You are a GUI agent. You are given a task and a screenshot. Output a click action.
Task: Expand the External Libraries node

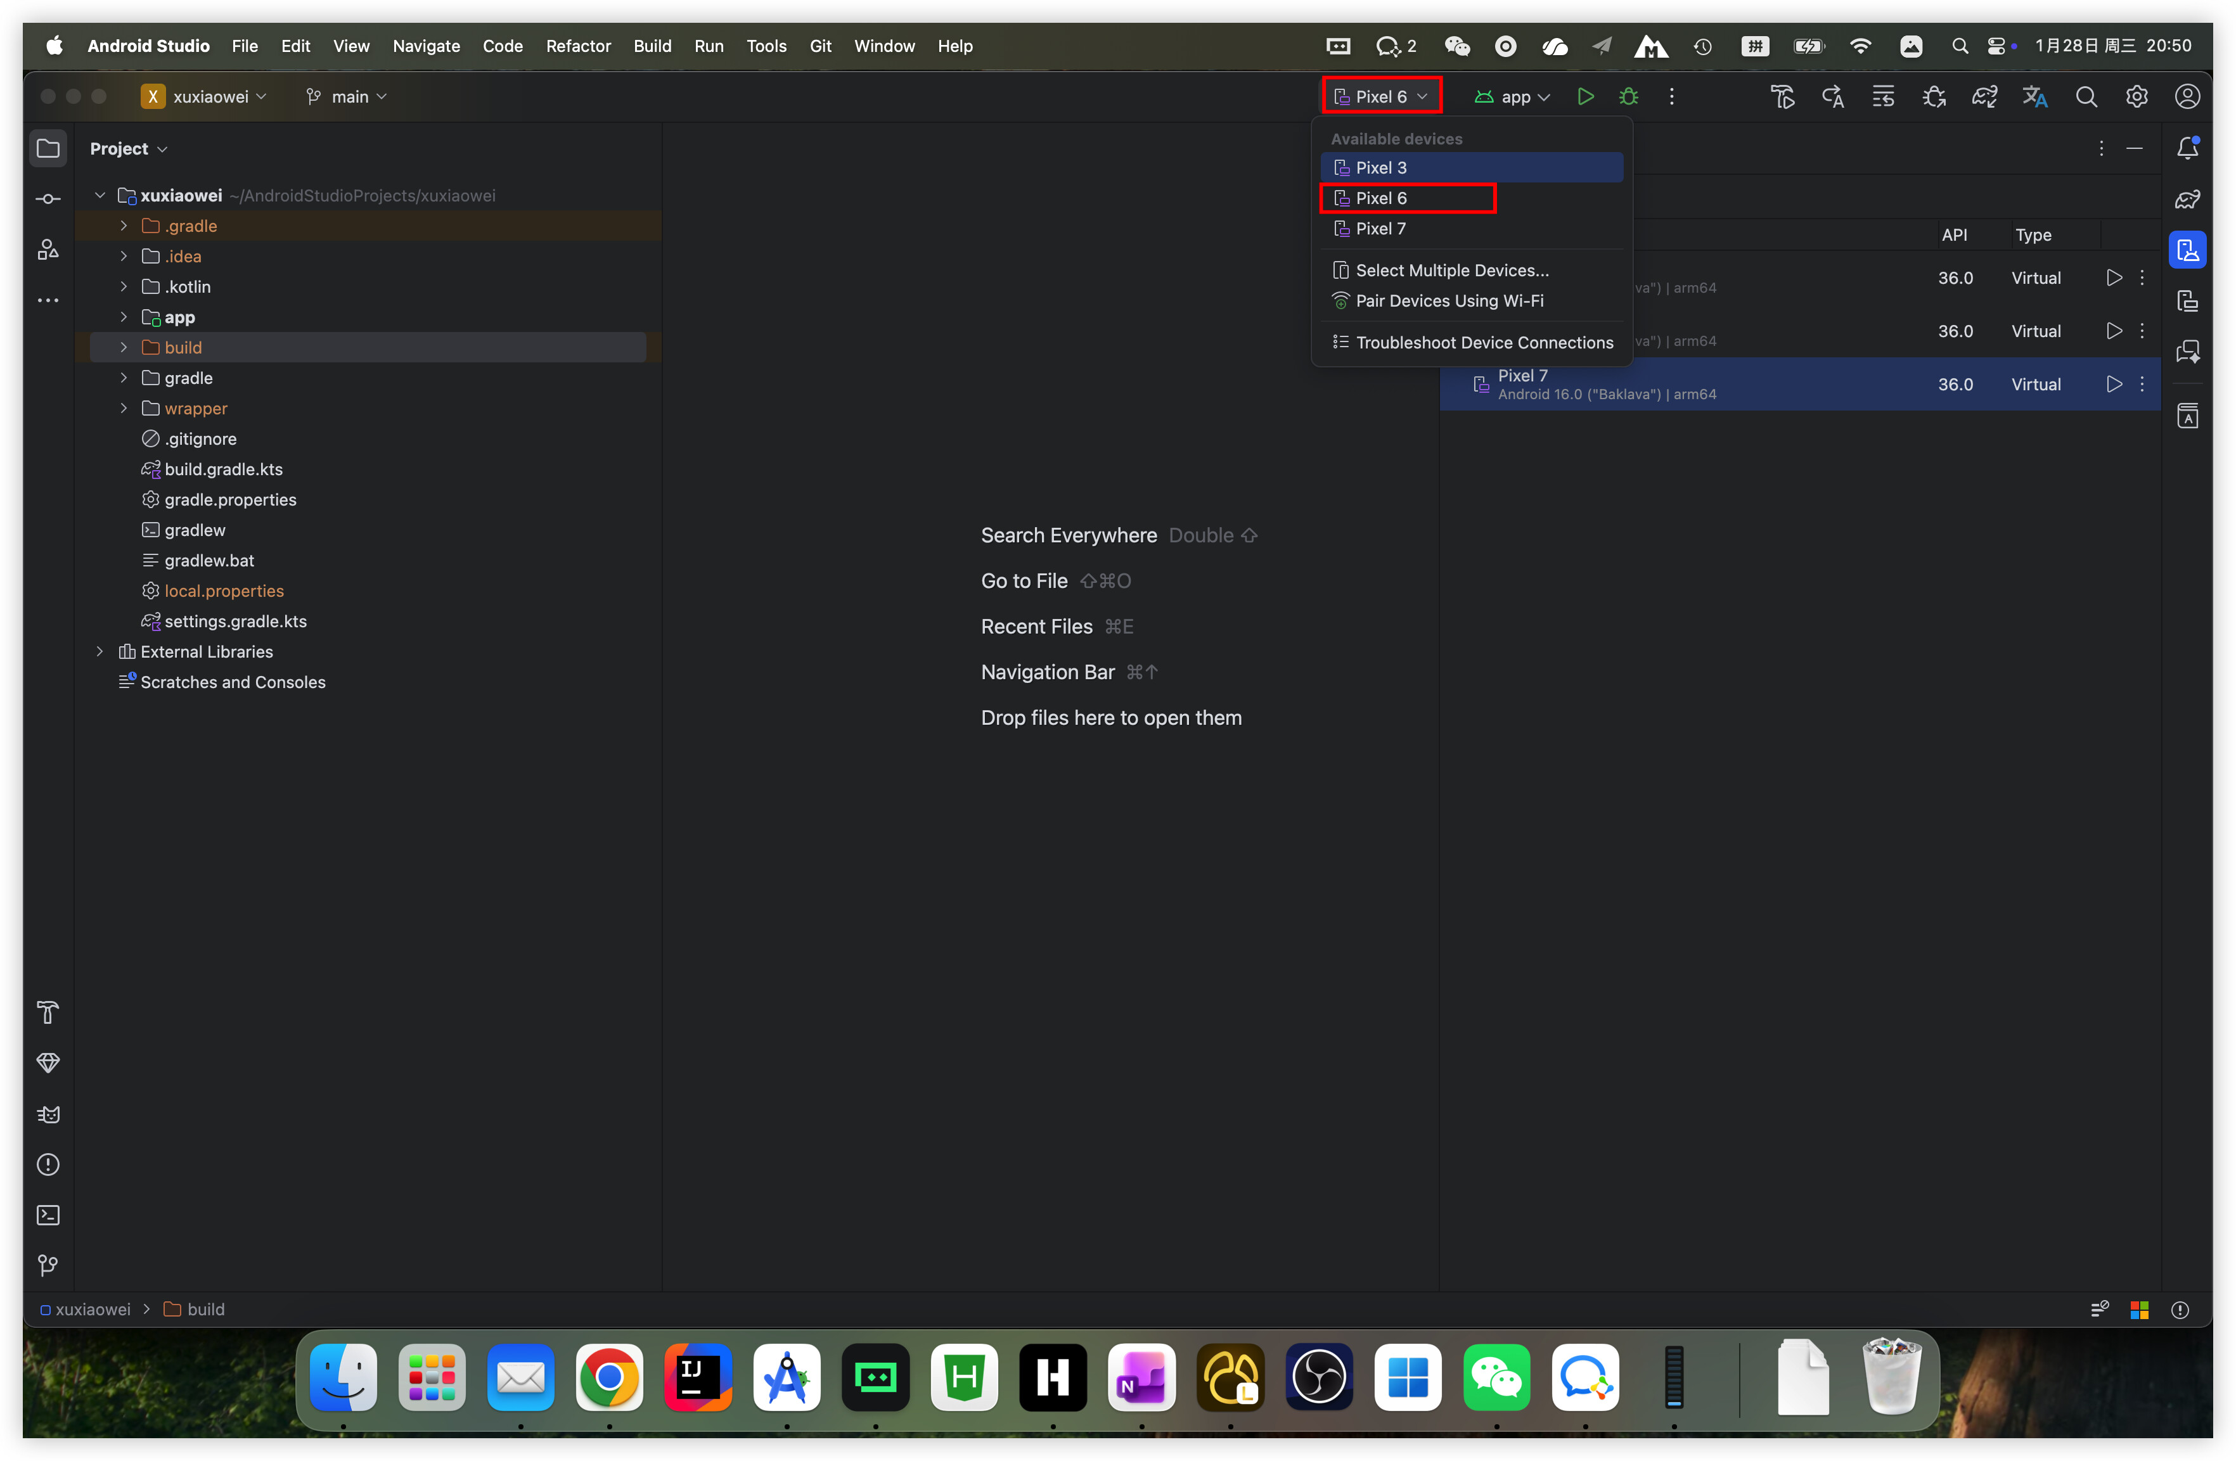(100, 652)
